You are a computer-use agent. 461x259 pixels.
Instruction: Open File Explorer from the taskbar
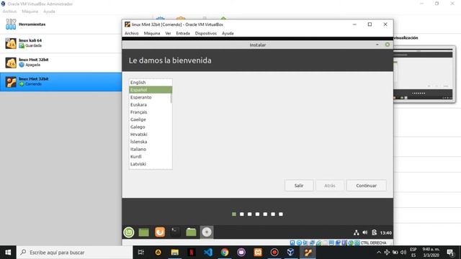pyautogui.click(x=175, y=253)
